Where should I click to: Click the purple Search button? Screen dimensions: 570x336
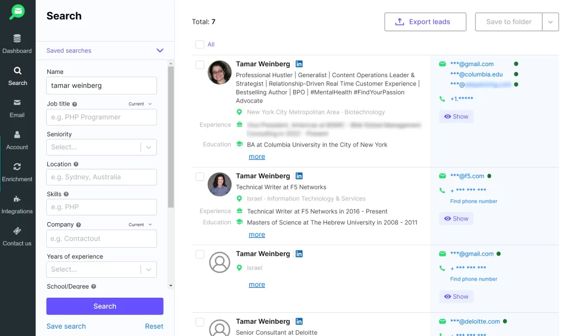pyautogui.click(x=105, y=306)
